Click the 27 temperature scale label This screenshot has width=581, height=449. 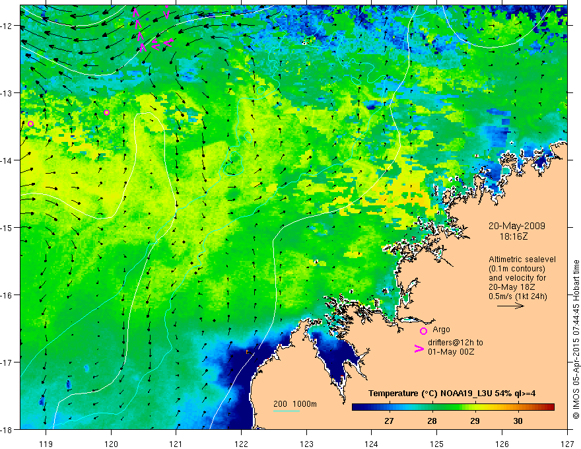(x=389, y=421)
